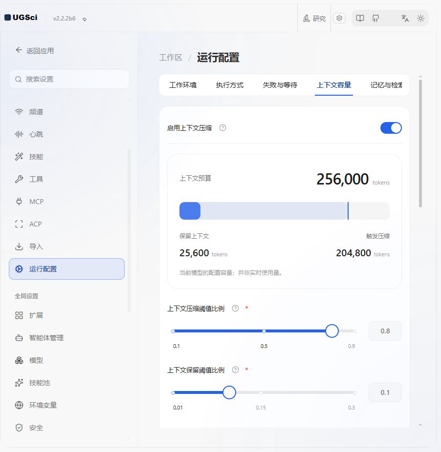This screenshot has height=452, width=441.
Task: Switch to the 执行方式 tab
Action: 230,85
